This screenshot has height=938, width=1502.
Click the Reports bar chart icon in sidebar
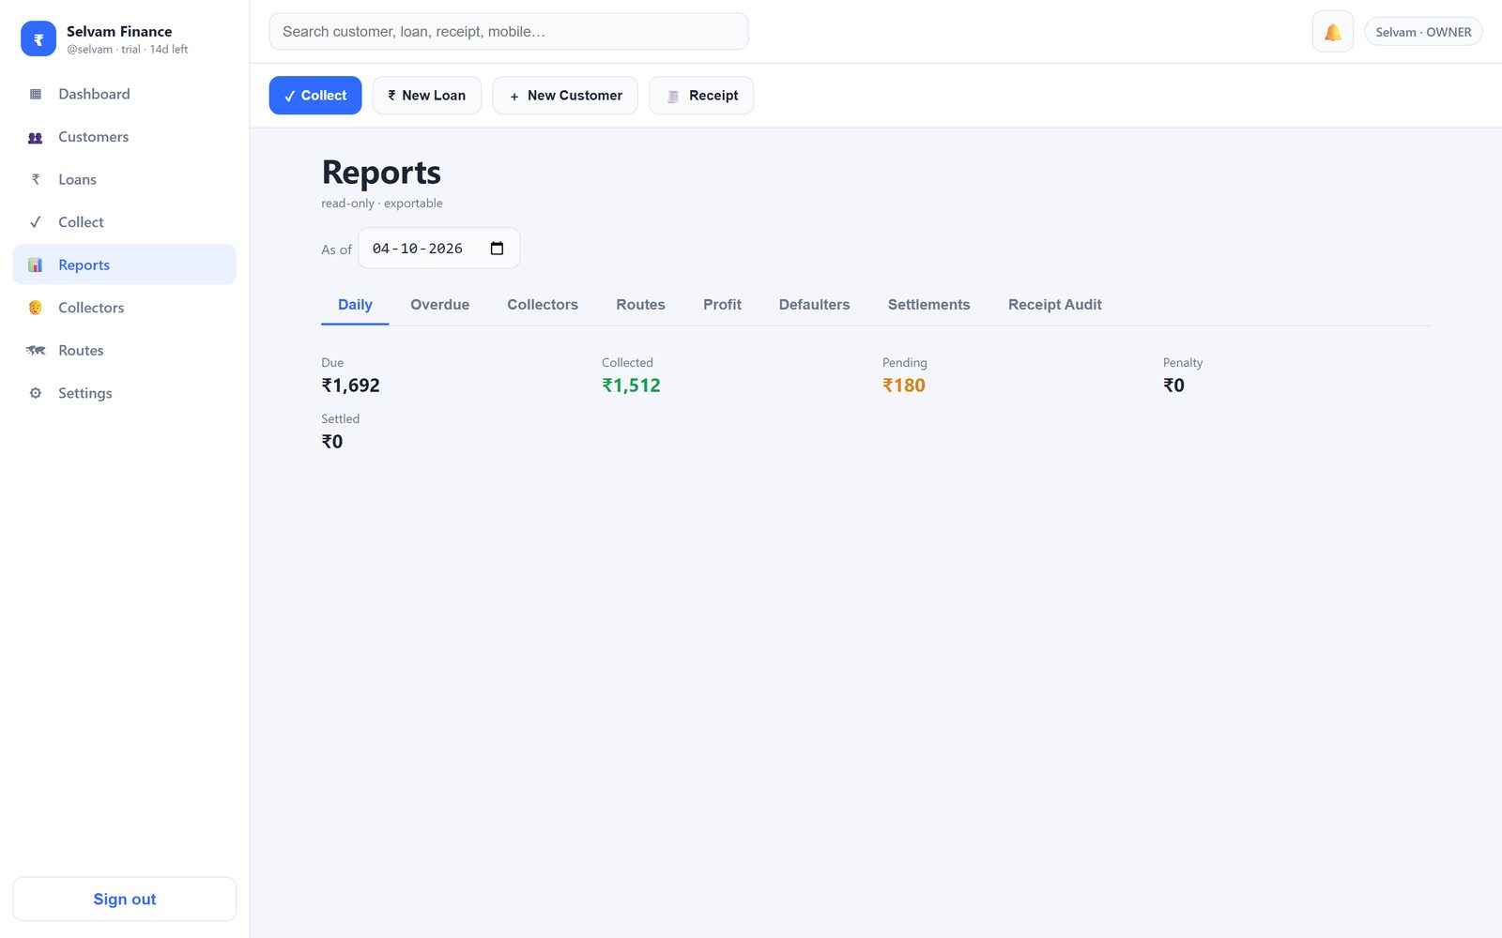click(x=36, y=265)
